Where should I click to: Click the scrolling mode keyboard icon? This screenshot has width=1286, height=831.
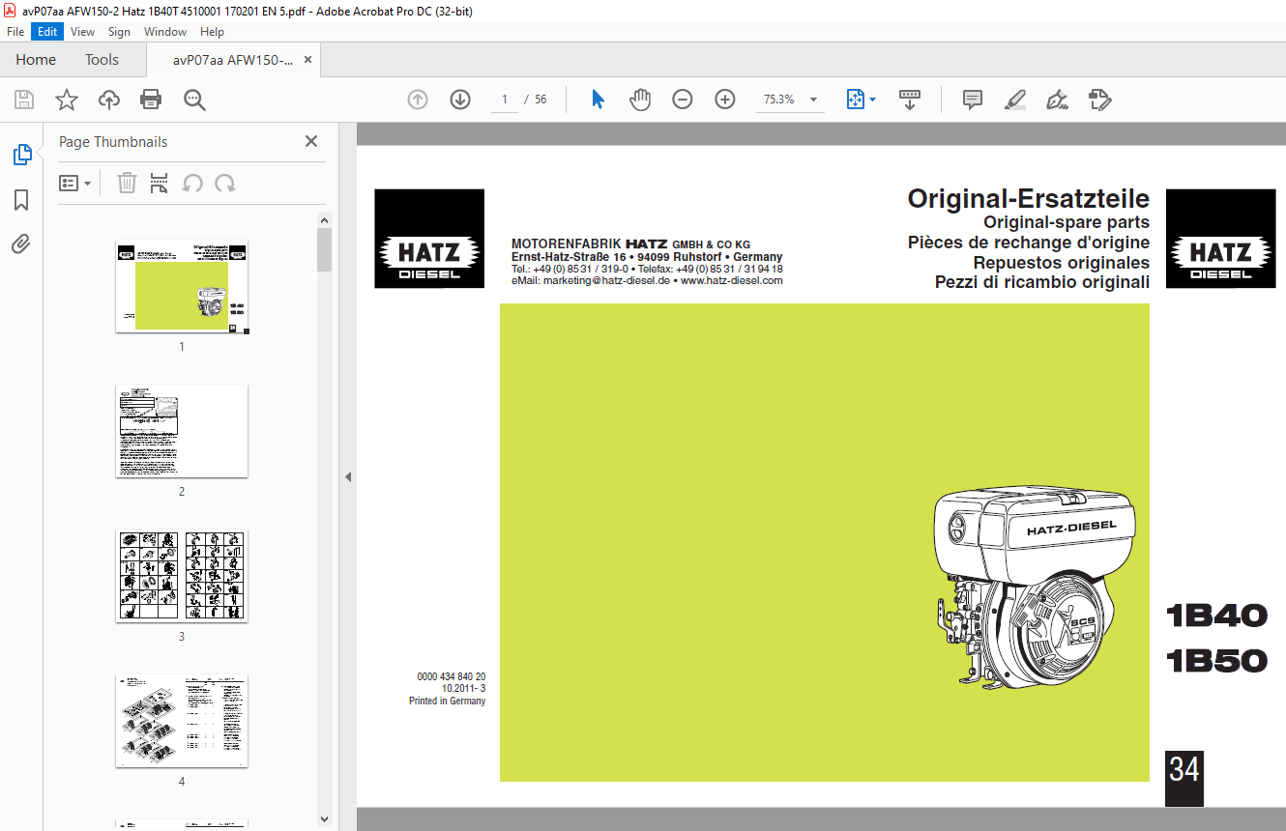point(909,100)
